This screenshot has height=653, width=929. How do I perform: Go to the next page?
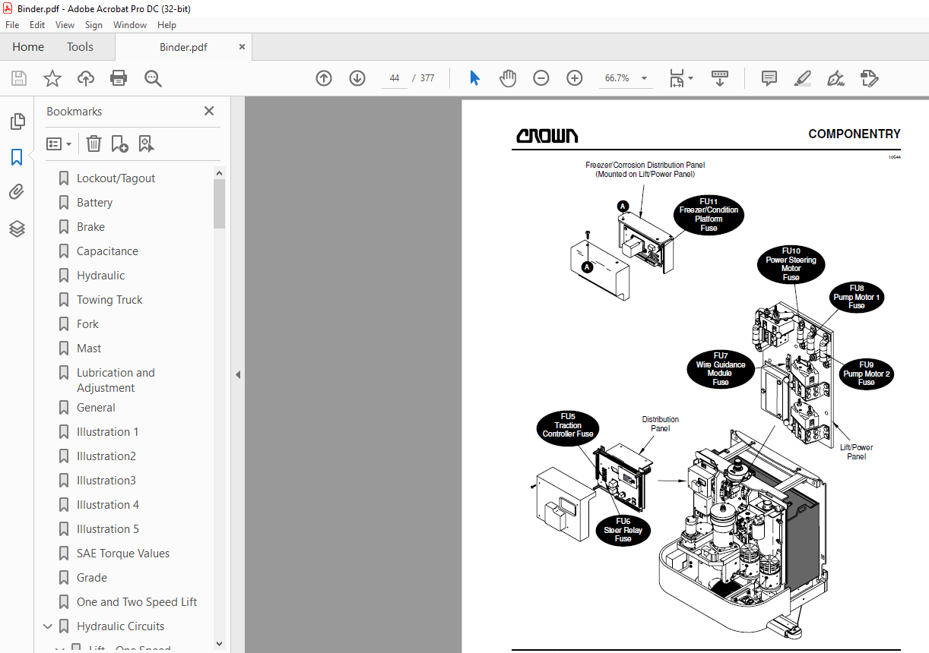click(x=357, y=77)
